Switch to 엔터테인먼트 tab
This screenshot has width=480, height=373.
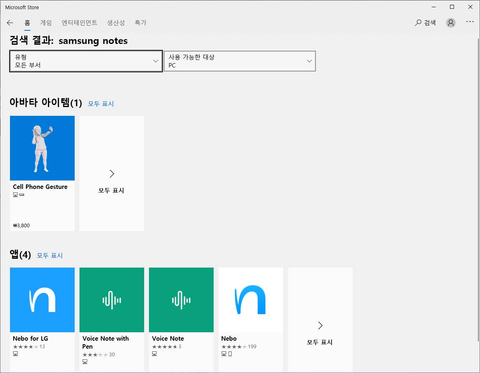[79, 23]
